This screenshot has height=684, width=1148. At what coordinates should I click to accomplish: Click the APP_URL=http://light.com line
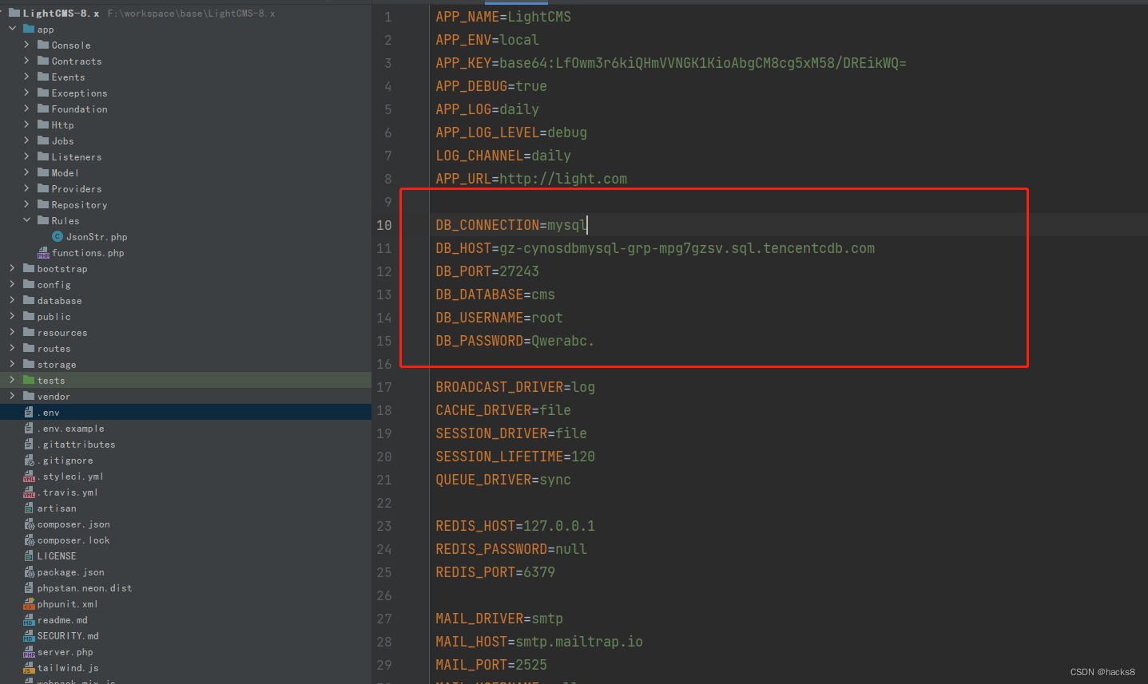(x=531, y=179)
